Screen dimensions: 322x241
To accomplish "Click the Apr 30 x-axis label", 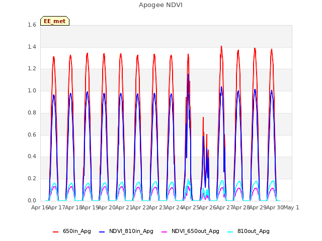I will point(275,207).
